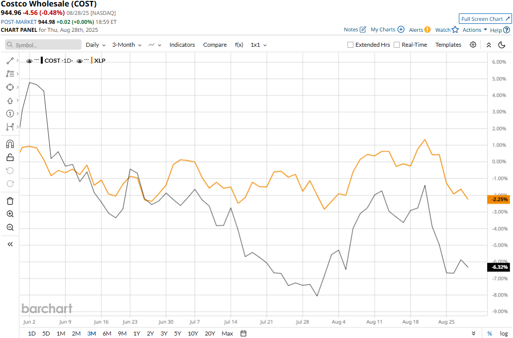Enable the Real-Time checkbox
513x338 pixels.
click(397, 45)
